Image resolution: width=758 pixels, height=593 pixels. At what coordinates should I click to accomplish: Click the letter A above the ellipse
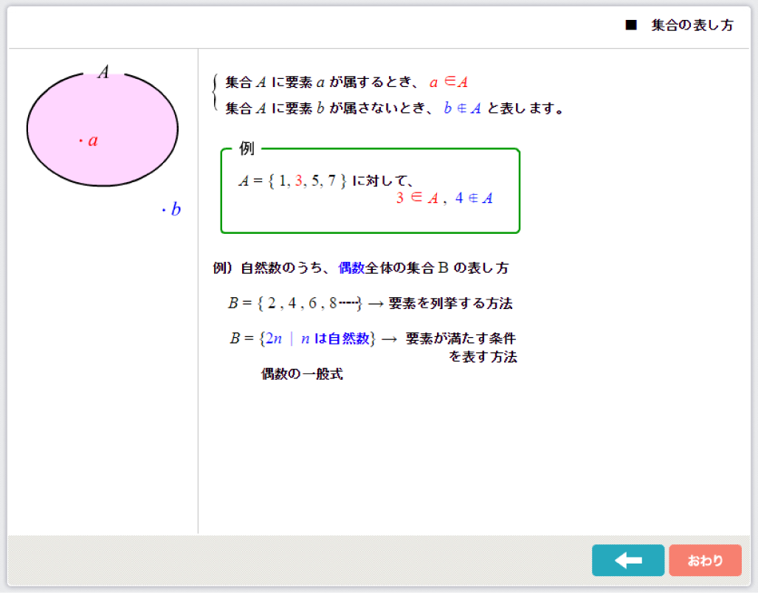click(x=103, y=72)
